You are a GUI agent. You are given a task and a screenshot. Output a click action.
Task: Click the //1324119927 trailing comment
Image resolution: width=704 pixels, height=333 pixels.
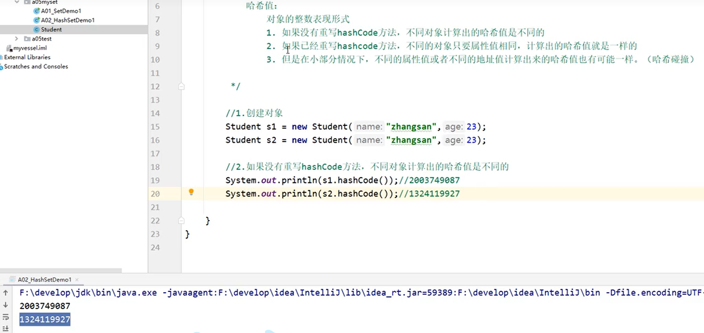[429, 194]
